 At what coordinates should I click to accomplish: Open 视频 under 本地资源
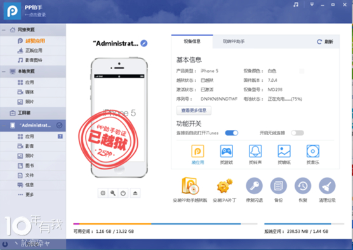click(x=33, y=92)
